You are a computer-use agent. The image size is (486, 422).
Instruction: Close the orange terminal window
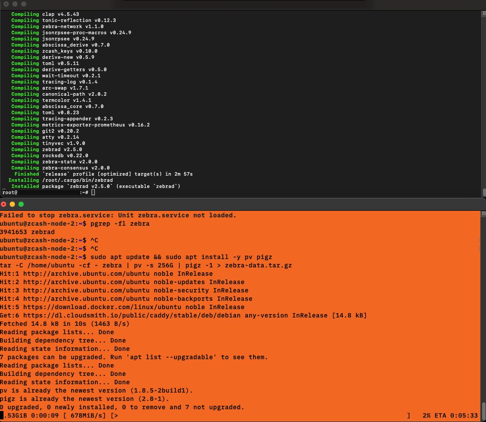tap(4, 204)
